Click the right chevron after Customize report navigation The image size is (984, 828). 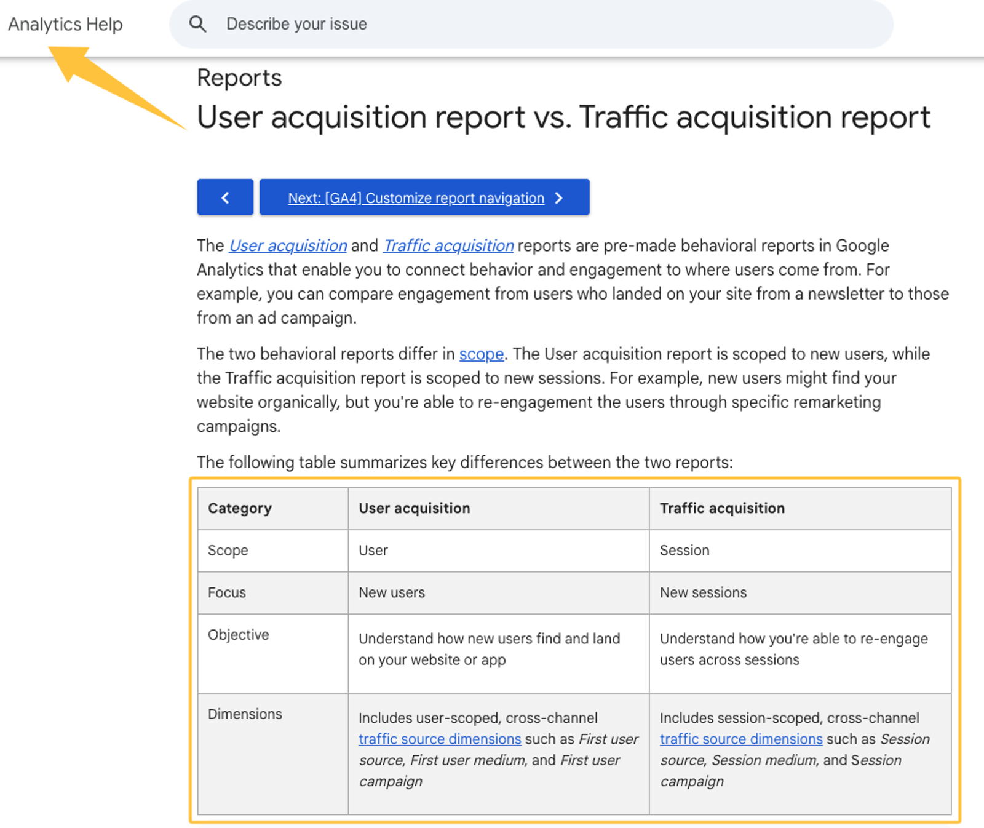click(559, 197)
